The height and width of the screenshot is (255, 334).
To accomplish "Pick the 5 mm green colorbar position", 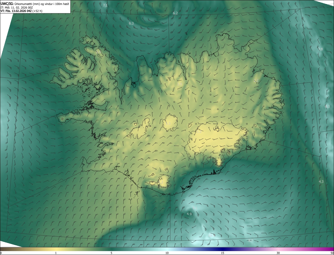I will tap(111, 253).
